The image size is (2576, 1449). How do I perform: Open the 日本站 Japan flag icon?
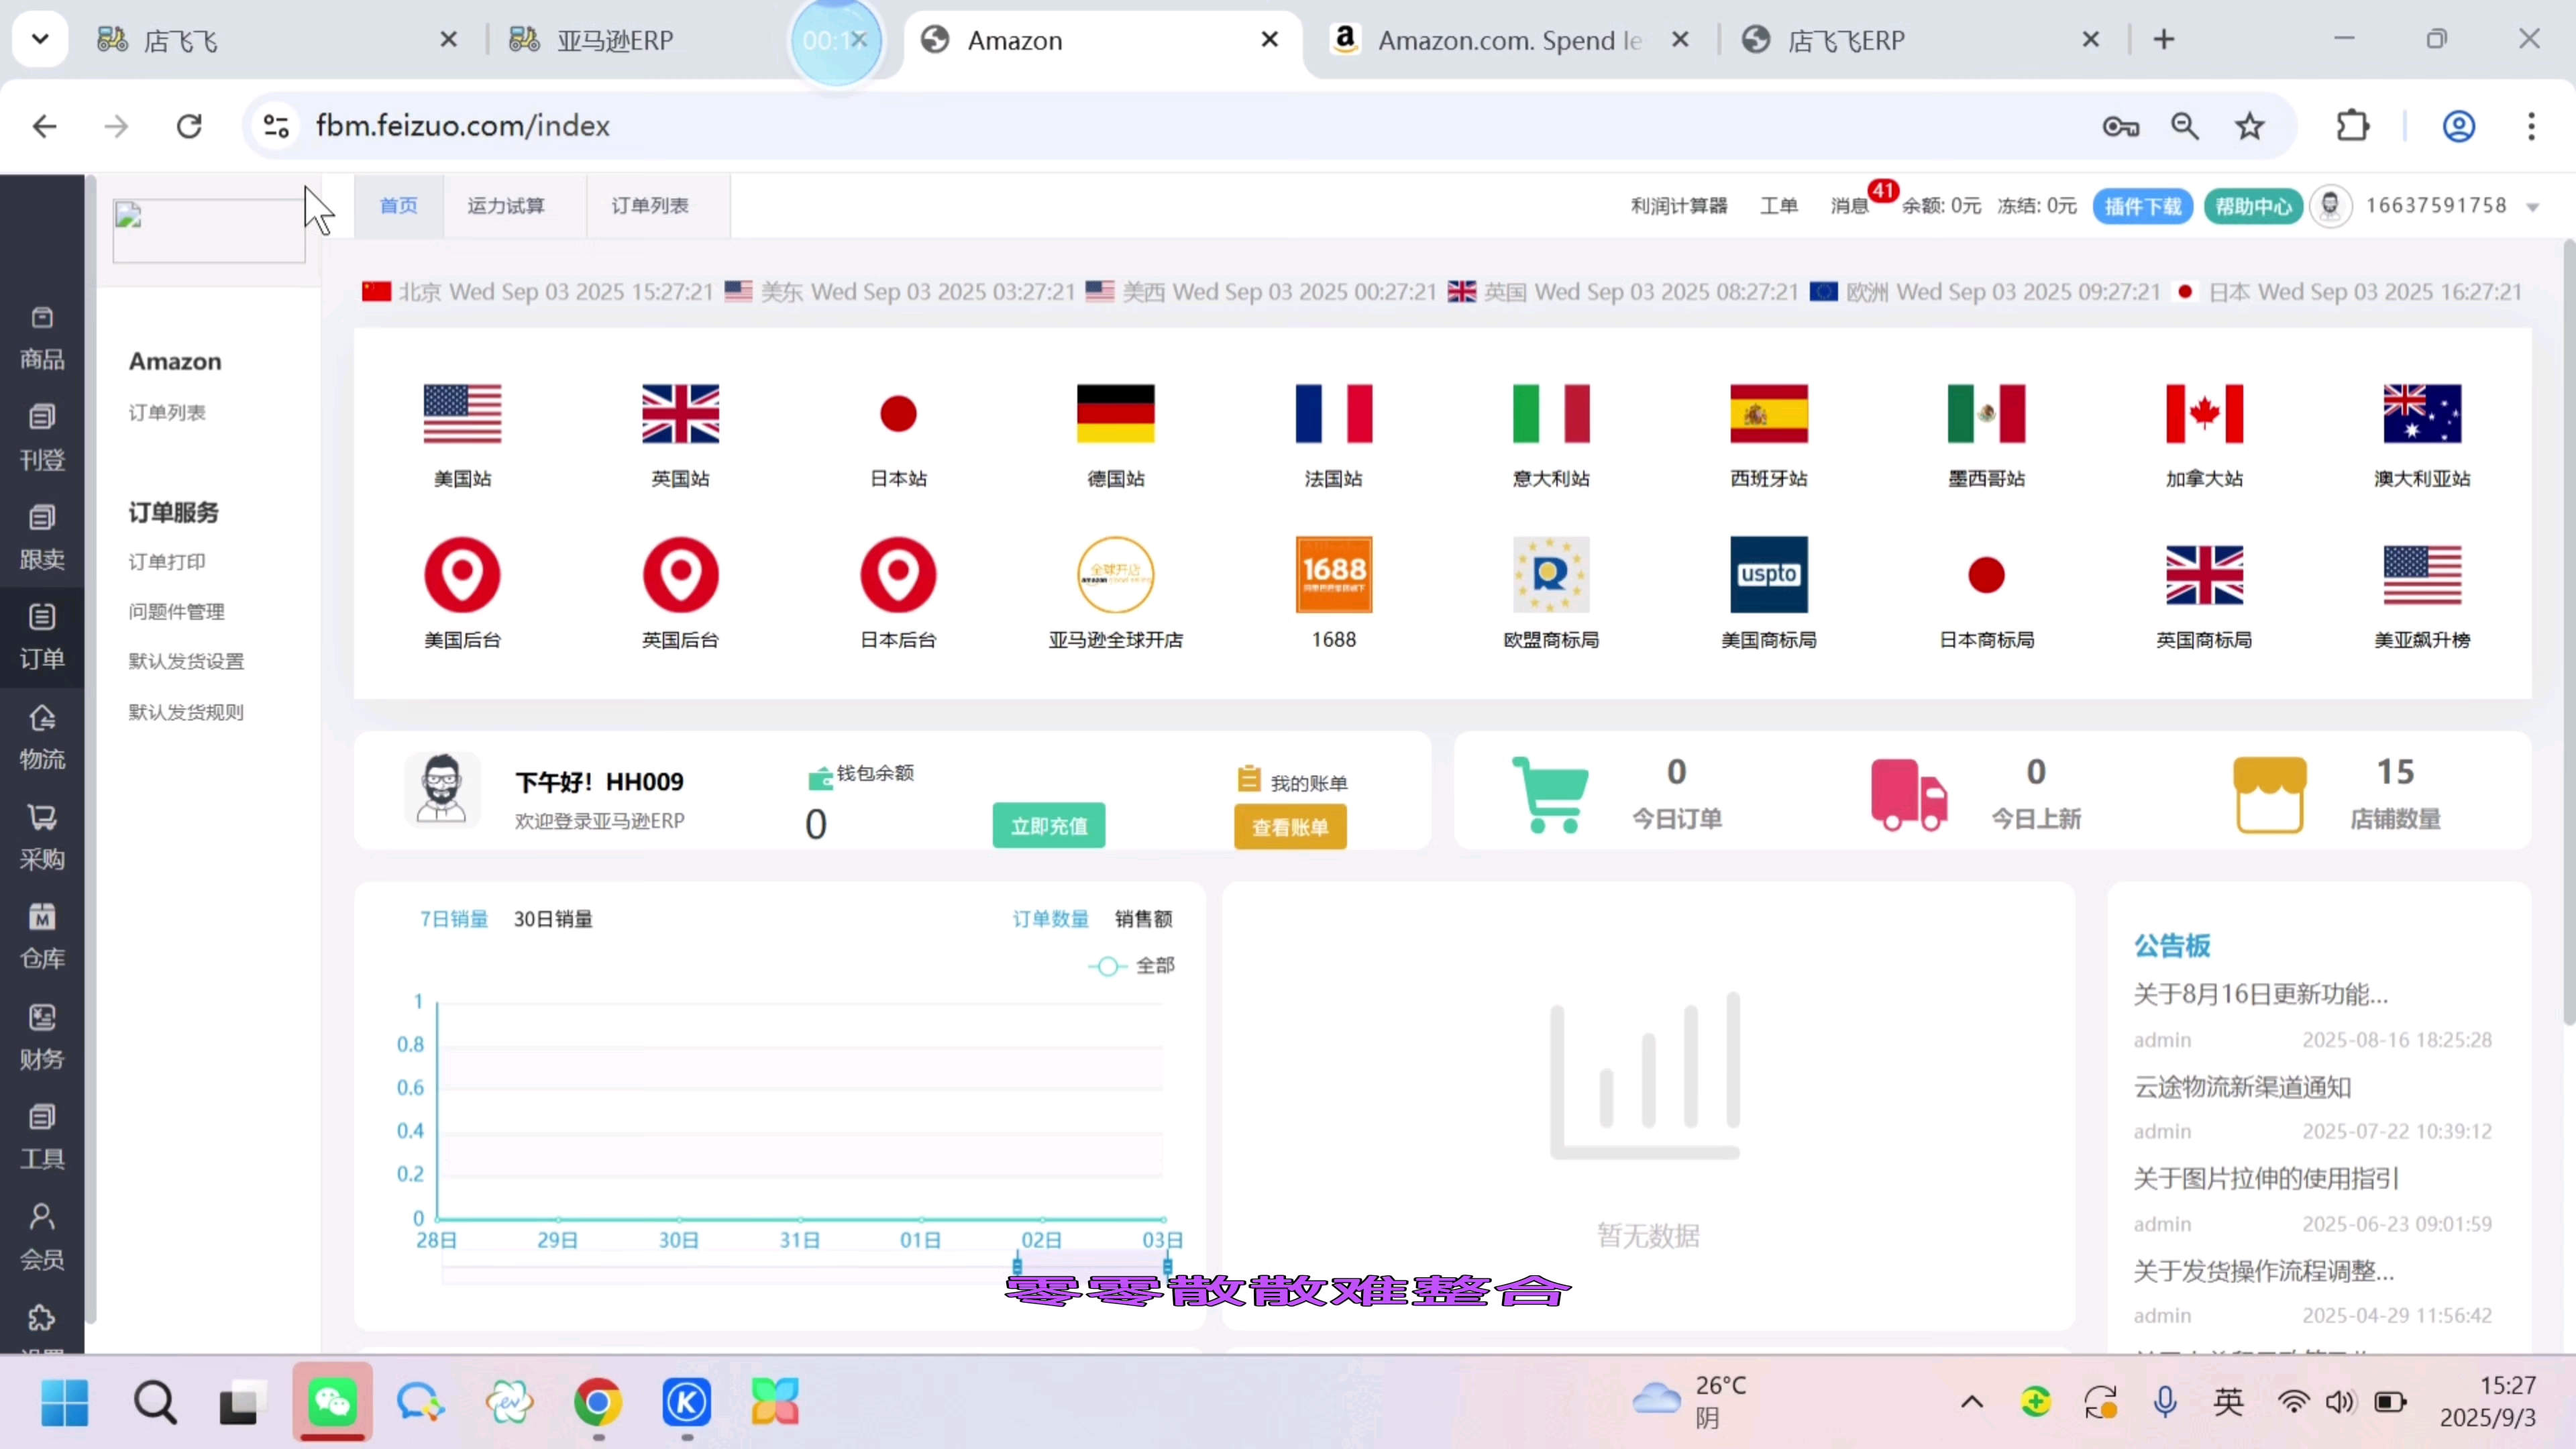pyautogui.click(x=898, y=413)
